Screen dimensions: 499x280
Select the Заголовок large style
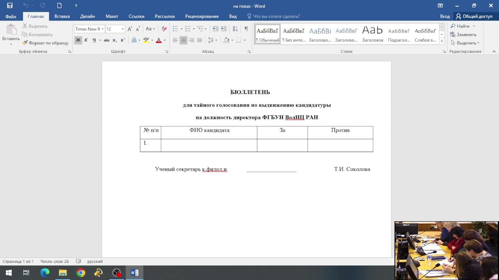coord(373,34)
